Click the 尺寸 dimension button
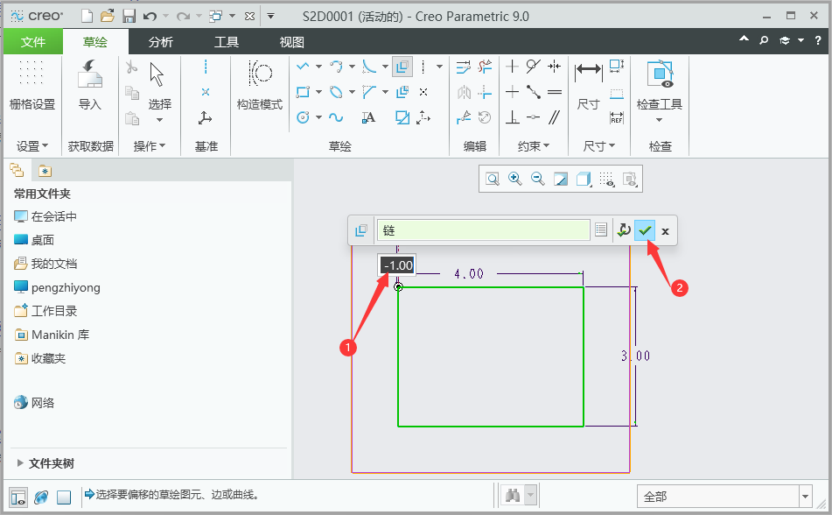This screenshot has height=515, width=832. 589,85
